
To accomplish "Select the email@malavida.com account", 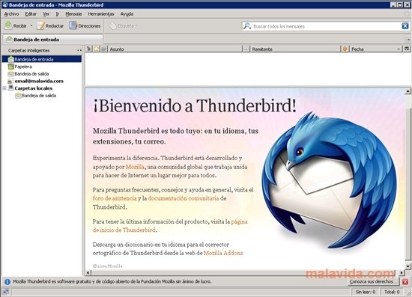I will (x=35, y=81).
